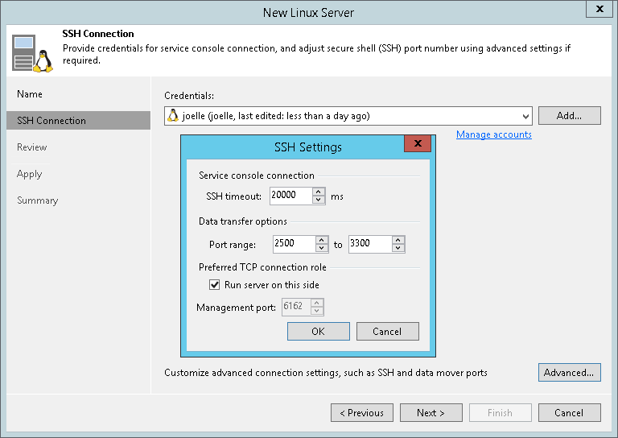Click the Management port field 6162

point(296,307)
